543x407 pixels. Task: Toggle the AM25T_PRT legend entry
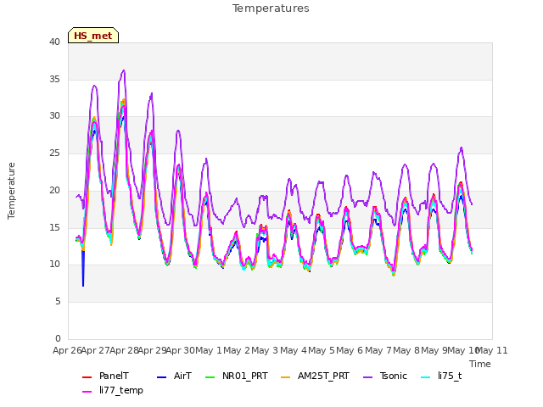tap(315, 376)
